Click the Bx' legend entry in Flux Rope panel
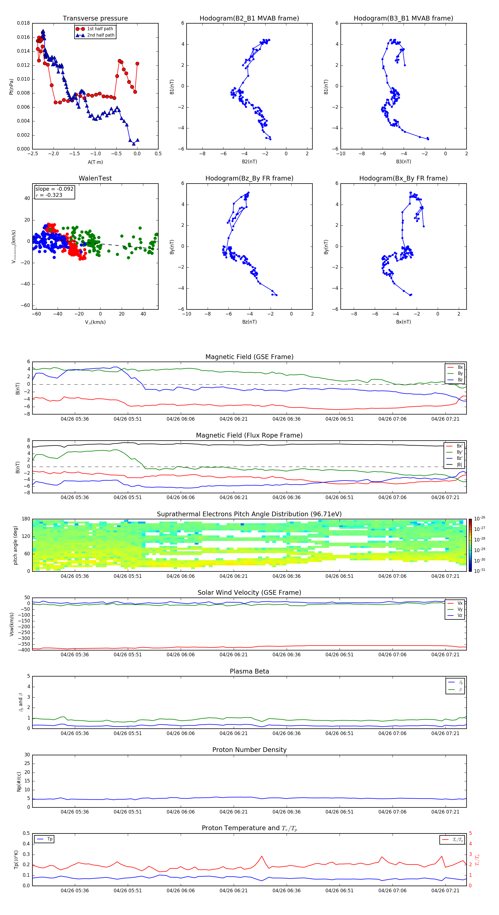This screenshot has width=499, height=915. pos(454,446)
